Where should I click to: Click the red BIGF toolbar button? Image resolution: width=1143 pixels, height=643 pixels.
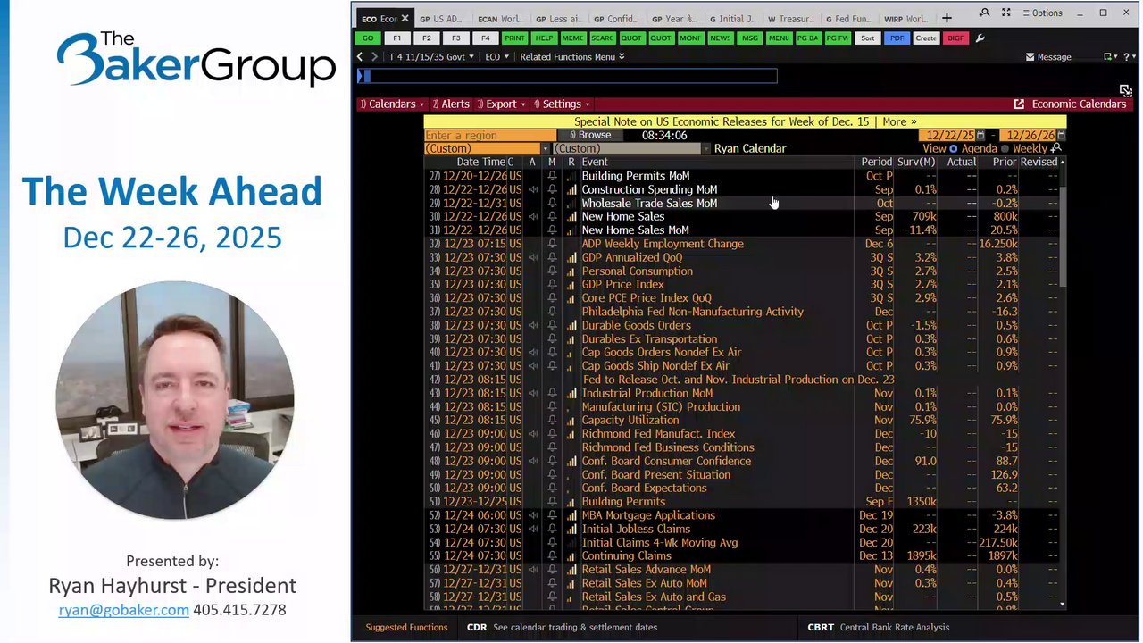click(955, 38)
